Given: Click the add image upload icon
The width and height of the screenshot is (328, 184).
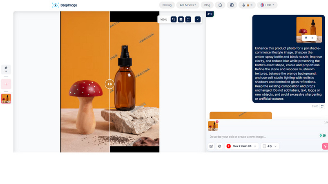Looking at the screenshot, I should 211,146.
